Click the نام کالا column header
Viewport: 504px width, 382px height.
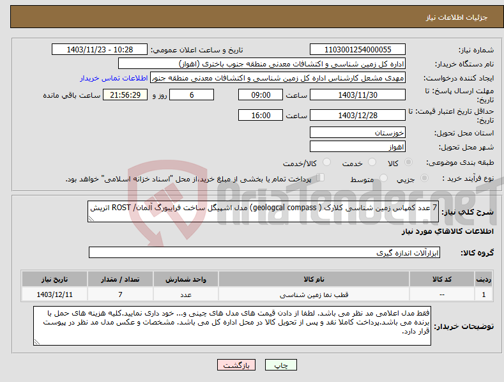[314, 279]
